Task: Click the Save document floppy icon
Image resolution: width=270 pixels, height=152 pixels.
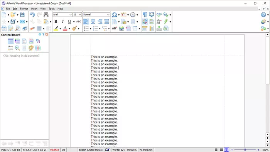Action: point(22,15)
